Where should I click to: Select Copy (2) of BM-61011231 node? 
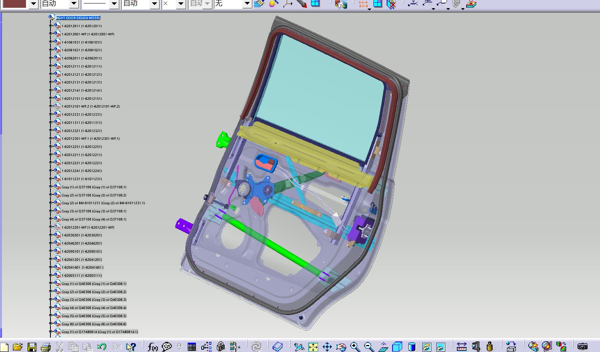pos(103,203)
